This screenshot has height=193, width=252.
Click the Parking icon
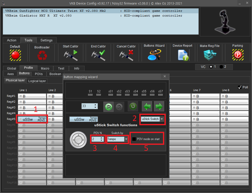coord(238,55)
